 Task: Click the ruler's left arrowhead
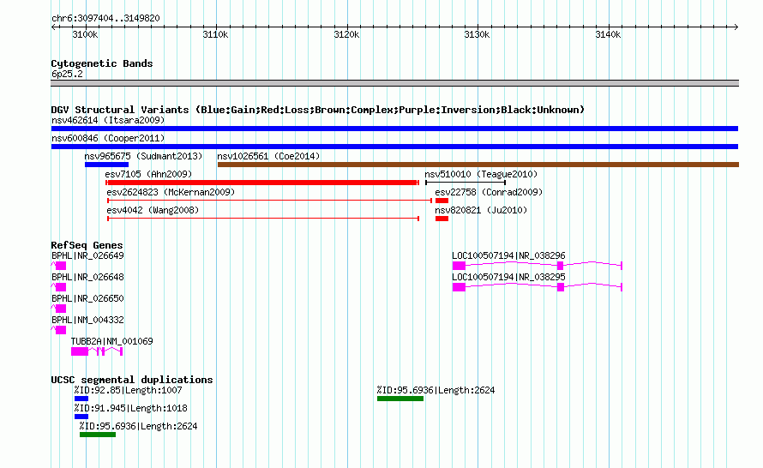pos(53,27)
